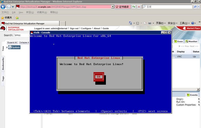Click the Guide link
This screenshot has height=128, width=201.
[106, 28]
